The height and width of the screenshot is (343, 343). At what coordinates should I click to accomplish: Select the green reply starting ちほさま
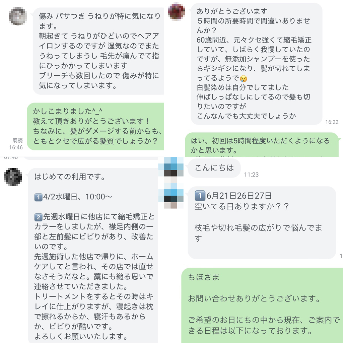[262, 305]
